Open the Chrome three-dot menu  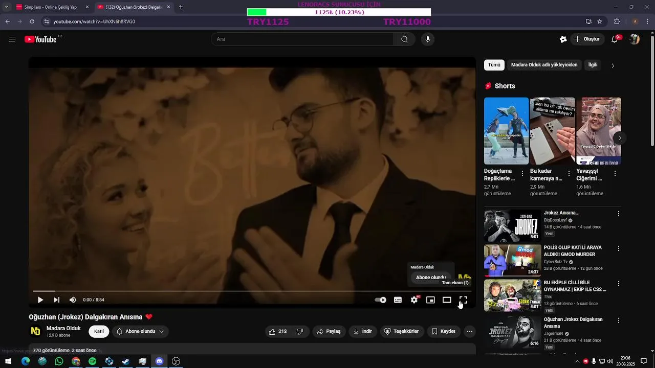(x=648, y=21)
